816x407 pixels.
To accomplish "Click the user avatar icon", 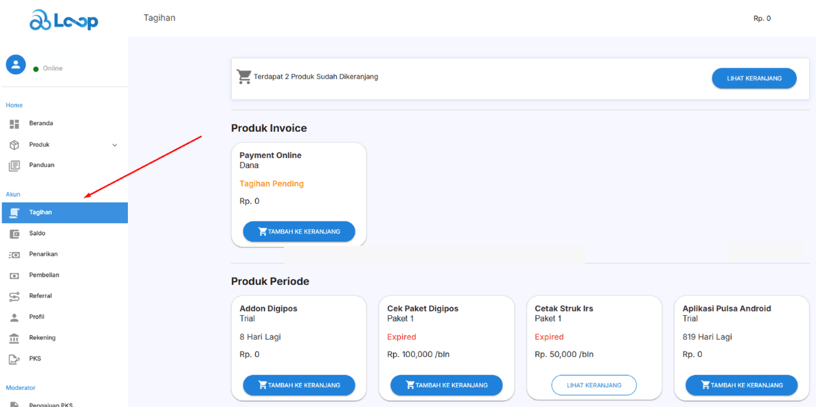I will coord(16,65).
